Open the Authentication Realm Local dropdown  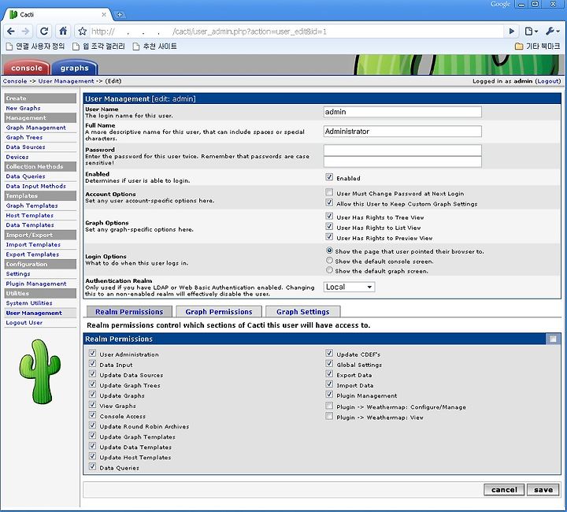(349, 287)
